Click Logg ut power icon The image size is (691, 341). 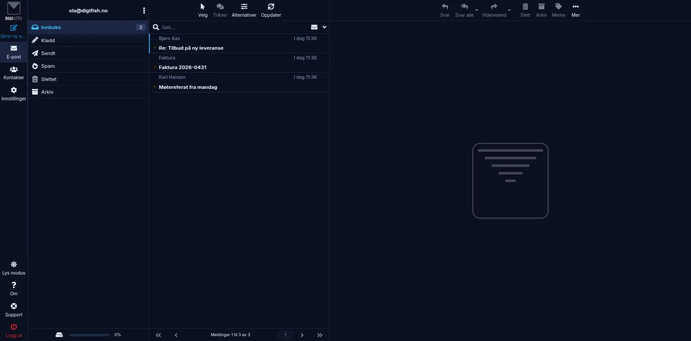pos(14,326)
